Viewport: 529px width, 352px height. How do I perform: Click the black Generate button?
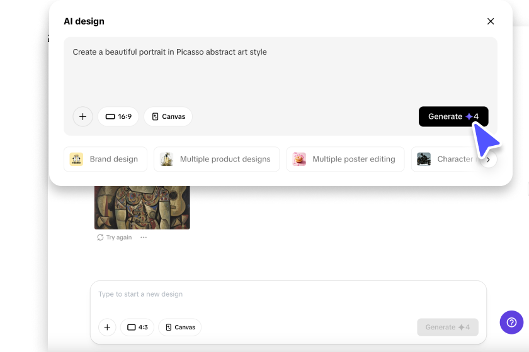click(453, 116)
